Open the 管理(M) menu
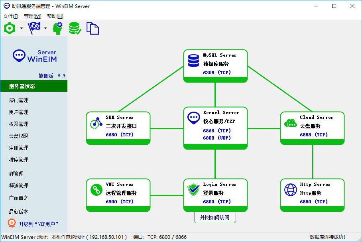Image resolution: width=362 pixels, height=242 pixels. [x=32, y=16]
